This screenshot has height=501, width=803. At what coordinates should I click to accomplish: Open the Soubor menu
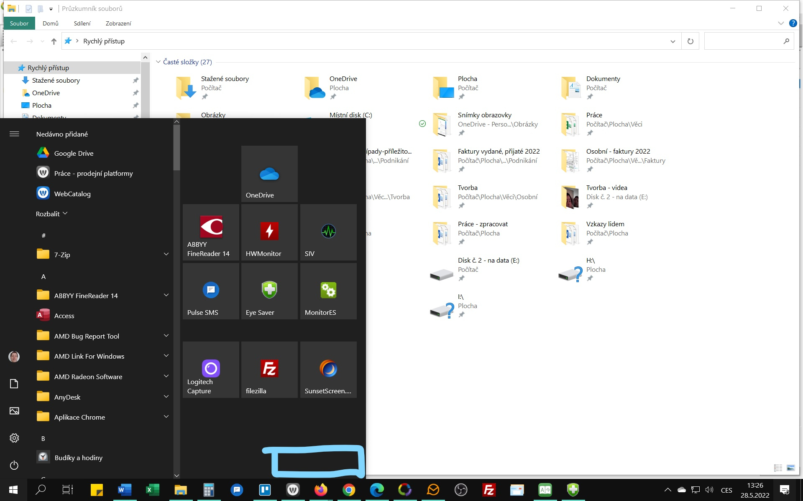tap(19, 23)
